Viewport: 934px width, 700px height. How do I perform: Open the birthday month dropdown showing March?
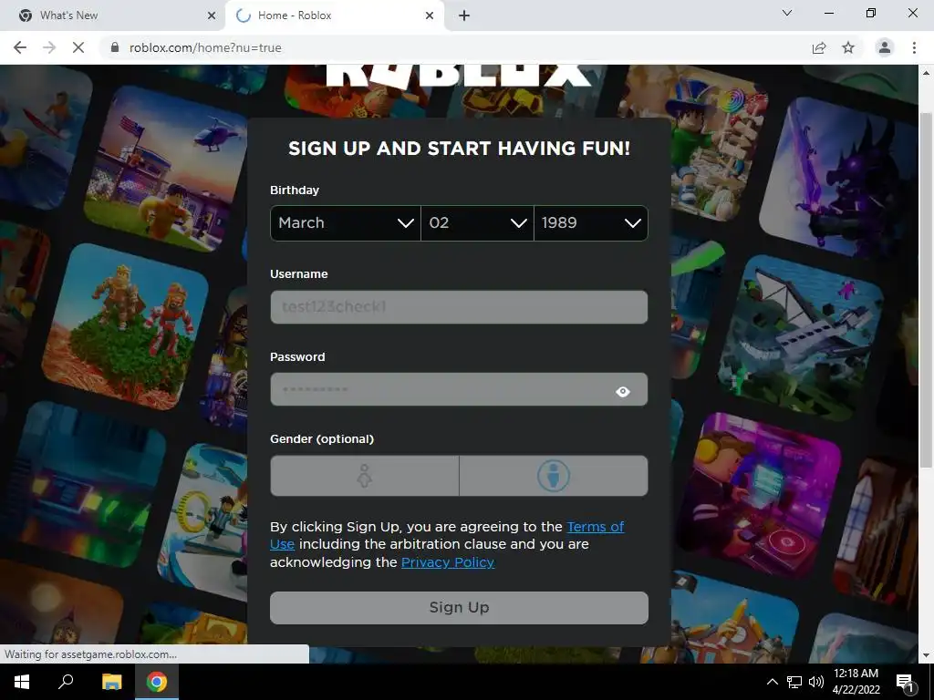tap(346, 223)
